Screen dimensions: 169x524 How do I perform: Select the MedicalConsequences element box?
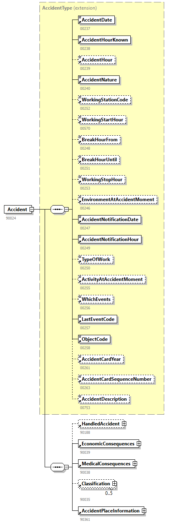click(106, 463)
